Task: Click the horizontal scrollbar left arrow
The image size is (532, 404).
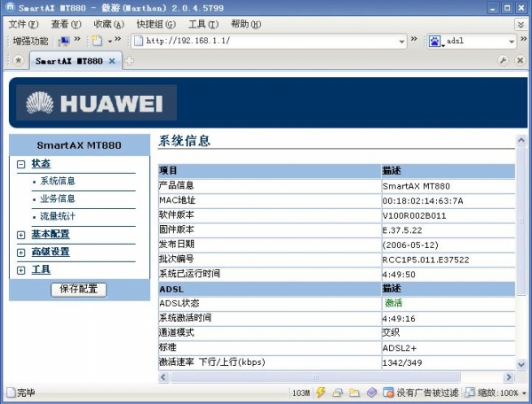Action: (x=163, y=377)
